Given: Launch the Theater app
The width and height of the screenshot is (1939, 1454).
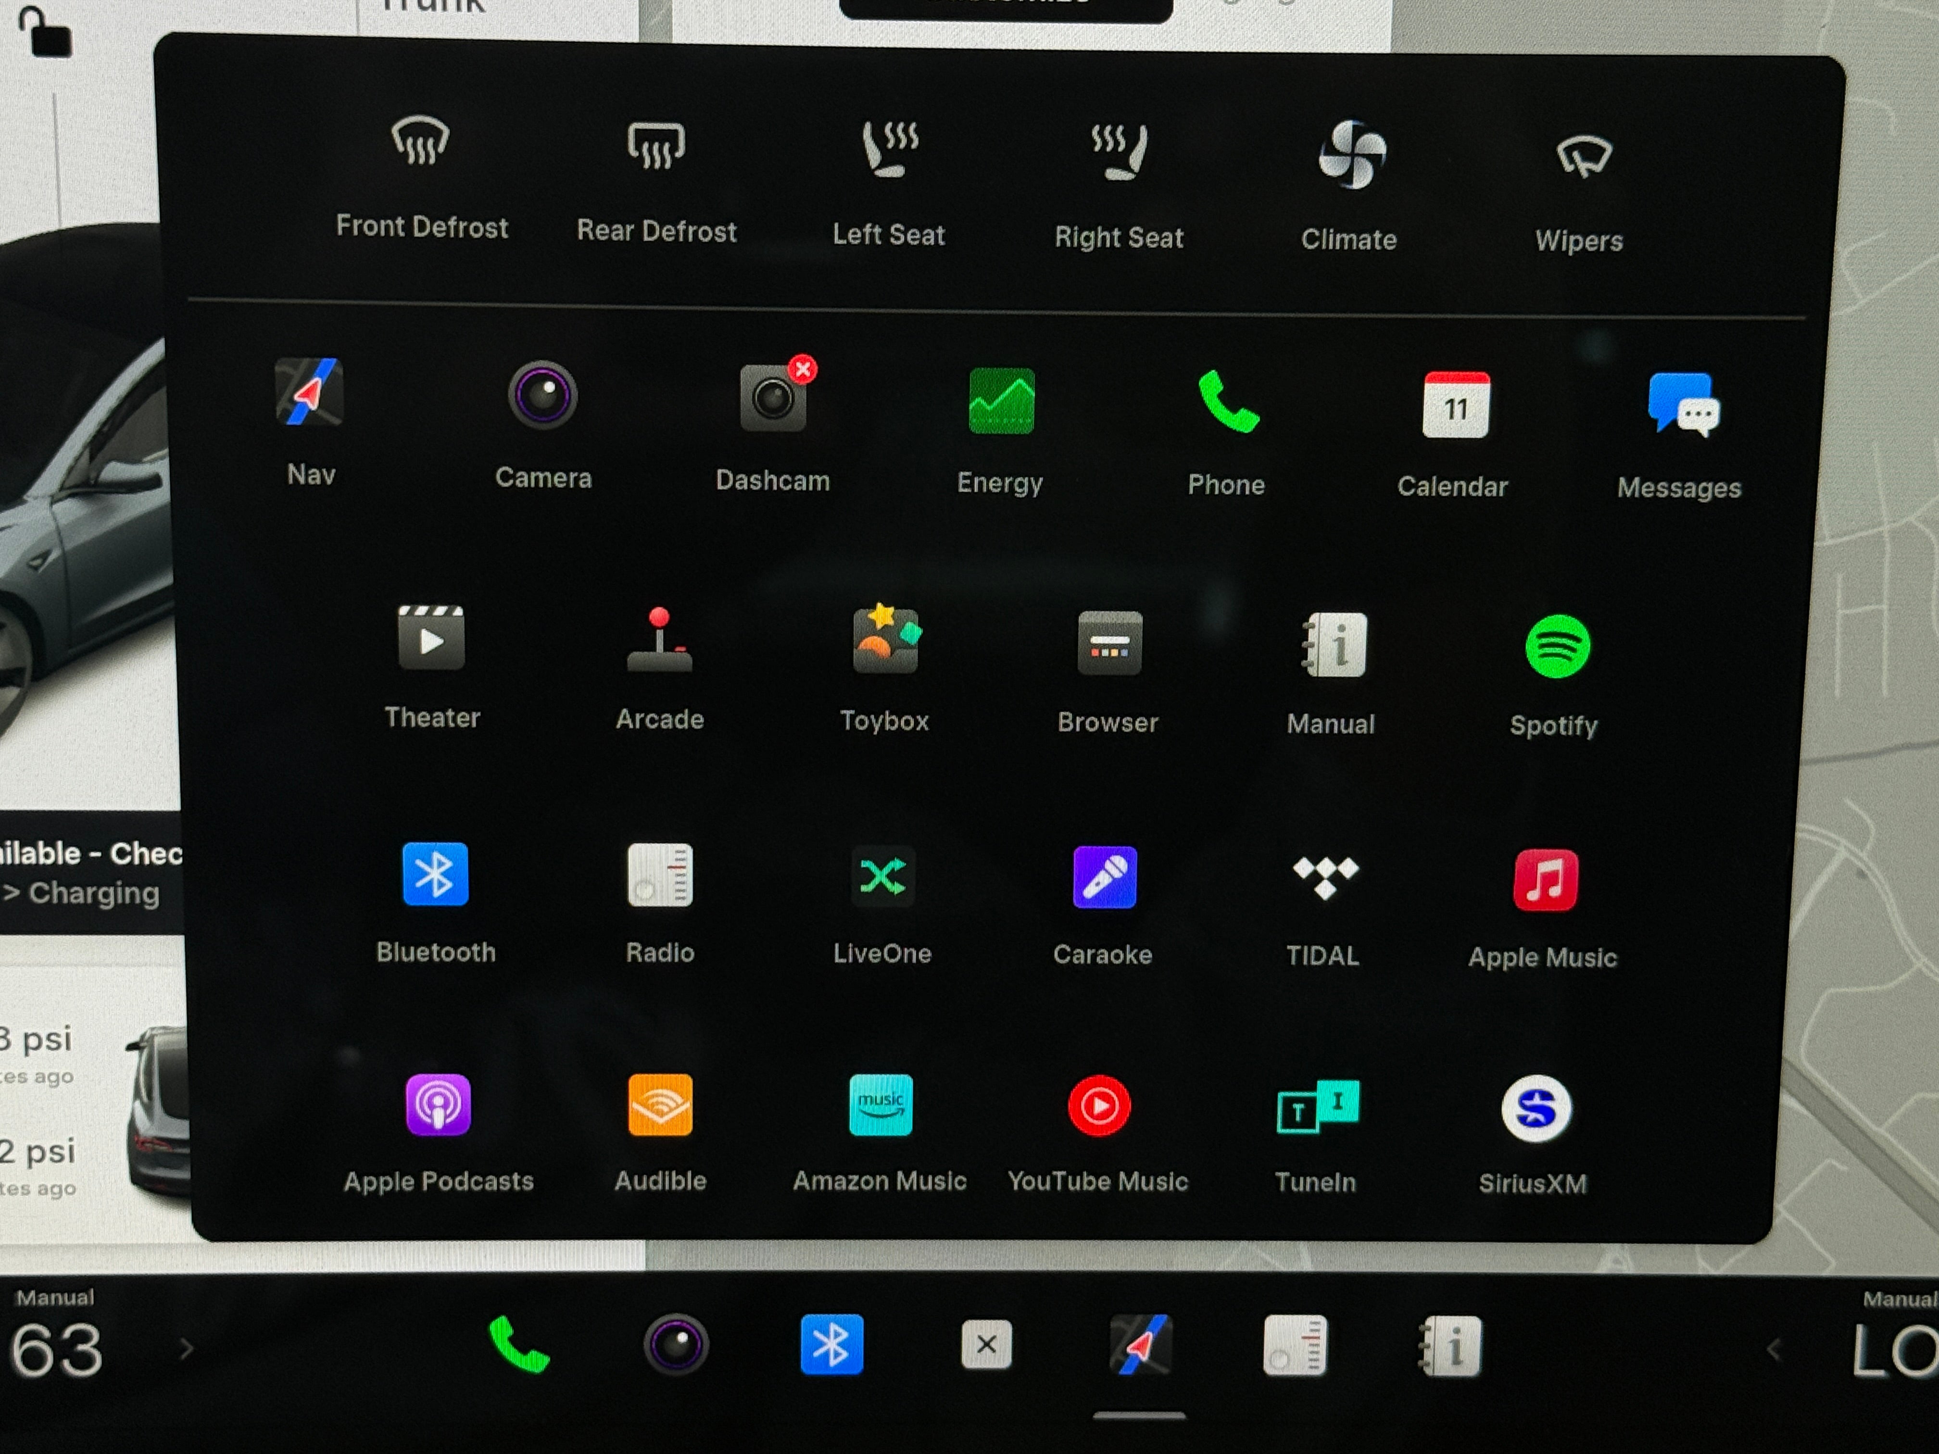Looking at the screenshot, I should click(x=431, y=638).
